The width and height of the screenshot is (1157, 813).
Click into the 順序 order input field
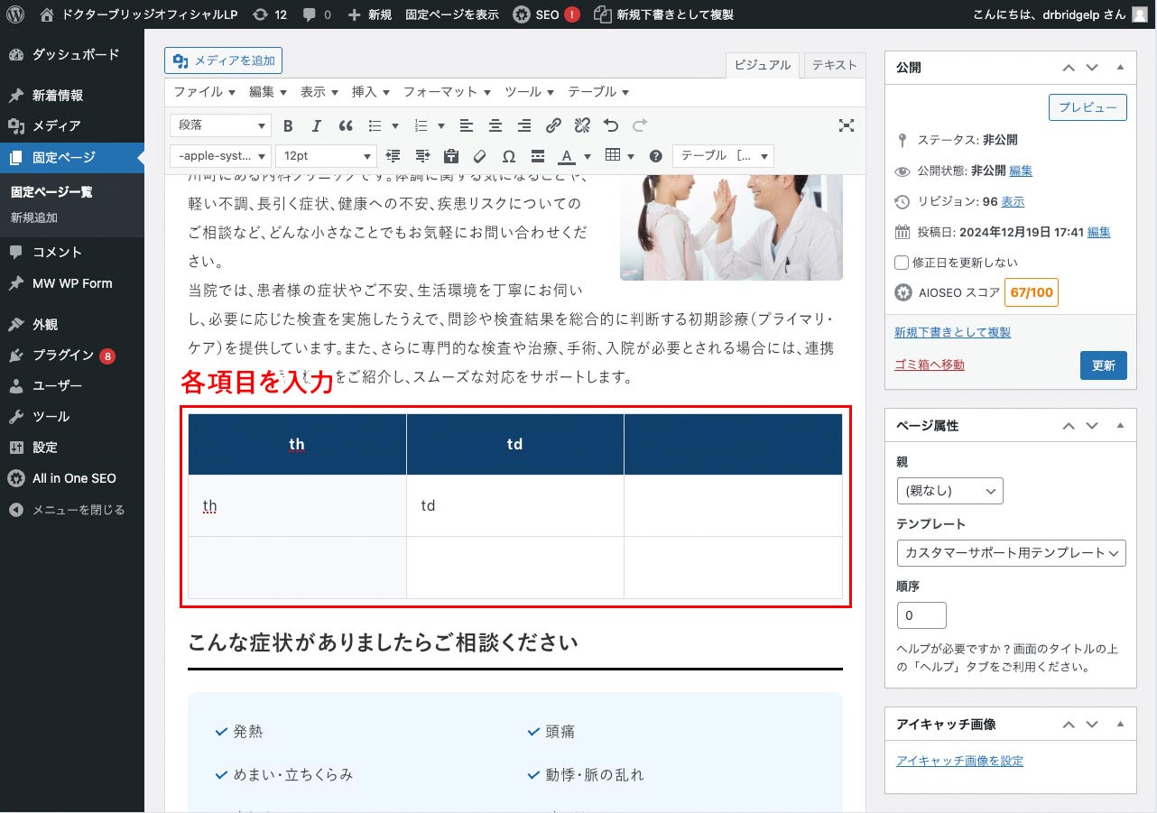click(921, 615)
